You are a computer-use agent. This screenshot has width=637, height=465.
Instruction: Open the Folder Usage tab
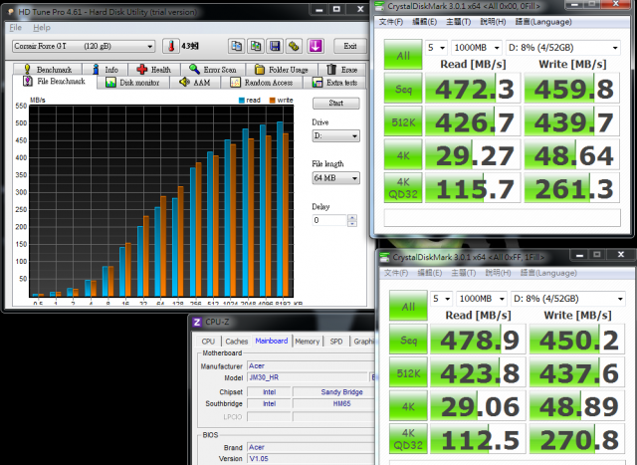click(x=281, y=69)
